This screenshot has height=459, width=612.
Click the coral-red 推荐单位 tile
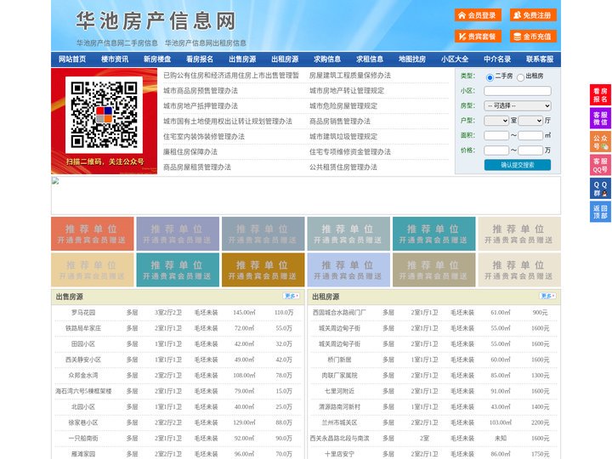[93, 234]
